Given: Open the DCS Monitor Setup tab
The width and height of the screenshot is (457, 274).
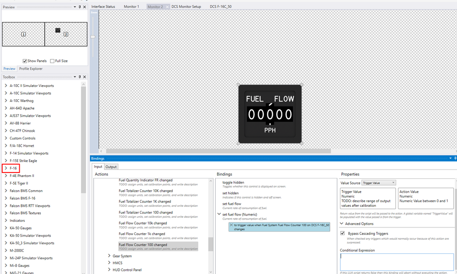Looking at the screenshot, I should point(186,7).
